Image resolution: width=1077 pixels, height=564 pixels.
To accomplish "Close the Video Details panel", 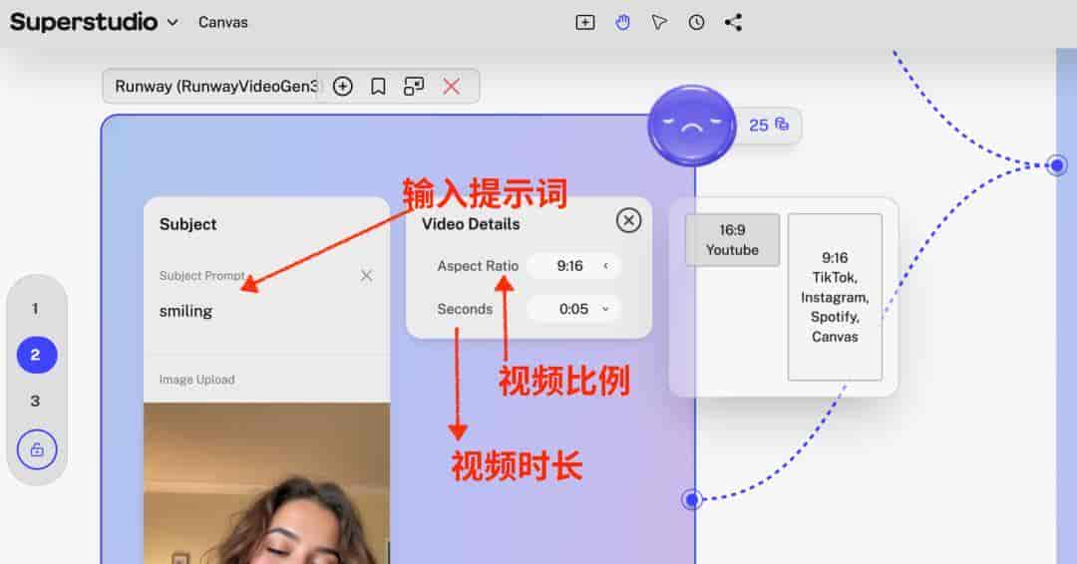I will click(628, 221).
